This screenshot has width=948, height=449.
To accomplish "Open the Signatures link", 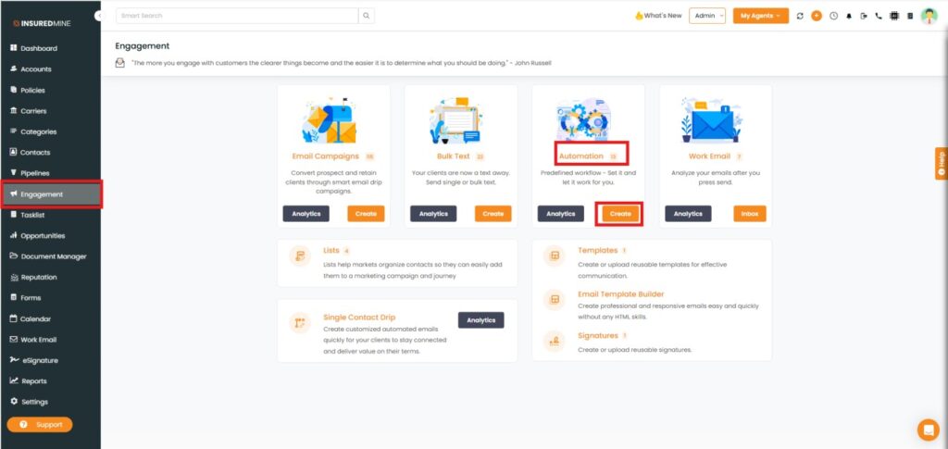I will coord(597,335).
